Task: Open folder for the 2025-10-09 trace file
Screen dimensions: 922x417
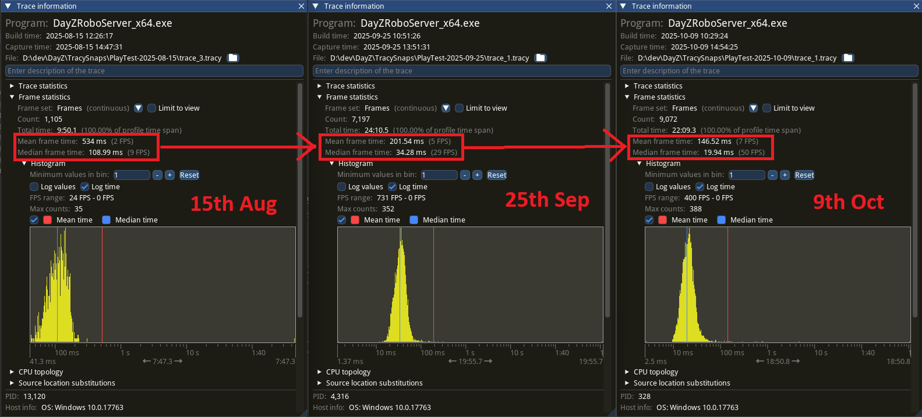Action: tap(848, 58)
